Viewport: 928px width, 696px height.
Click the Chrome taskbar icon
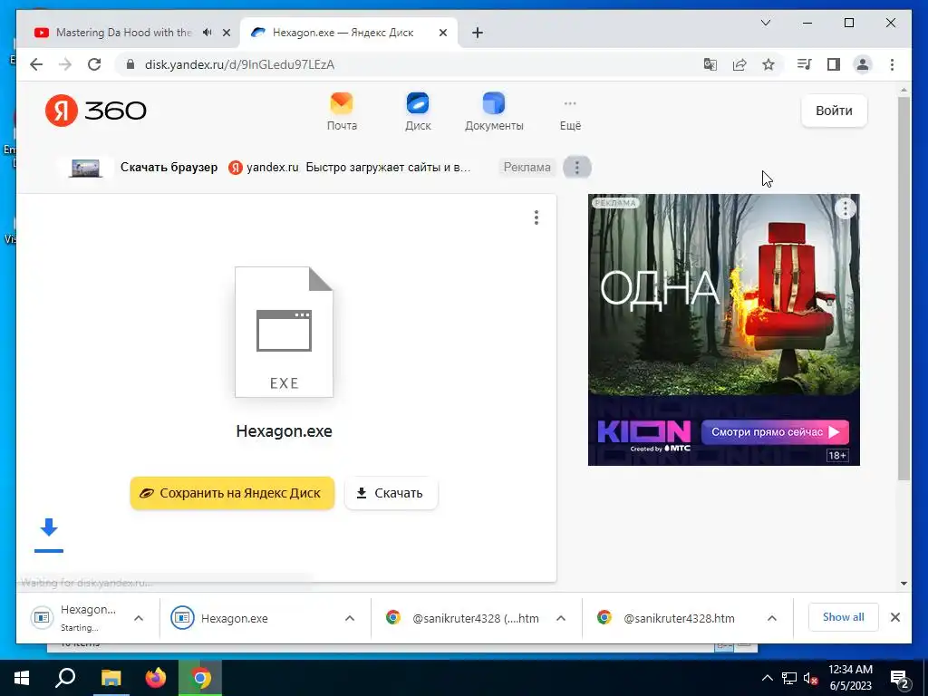coord(200,678)
